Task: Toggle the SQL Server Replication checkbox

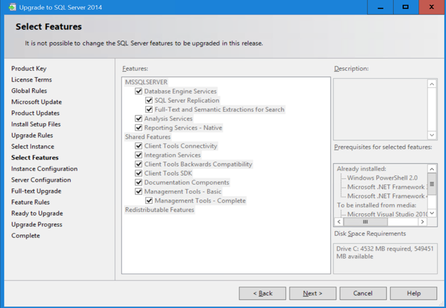Action: pyautogui.click(x=149, y=101)
